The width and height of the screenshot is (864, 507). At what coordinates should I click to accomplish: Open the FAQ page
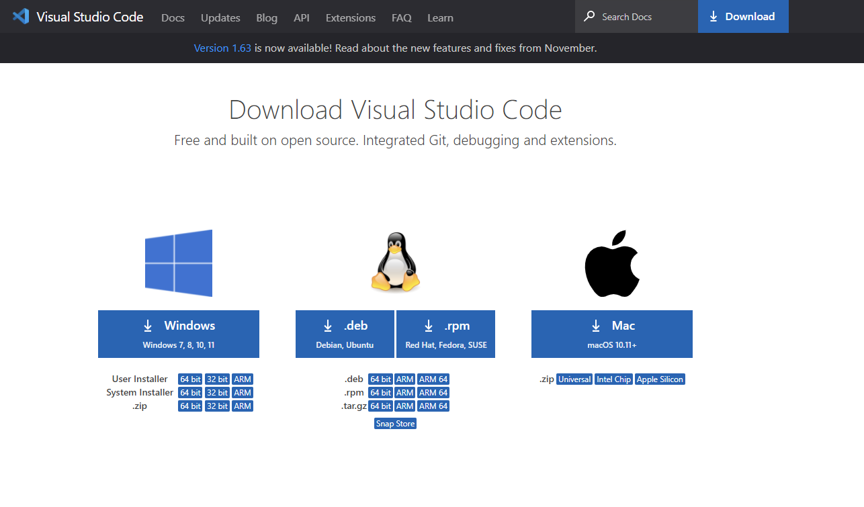click(x=402, y=17)
